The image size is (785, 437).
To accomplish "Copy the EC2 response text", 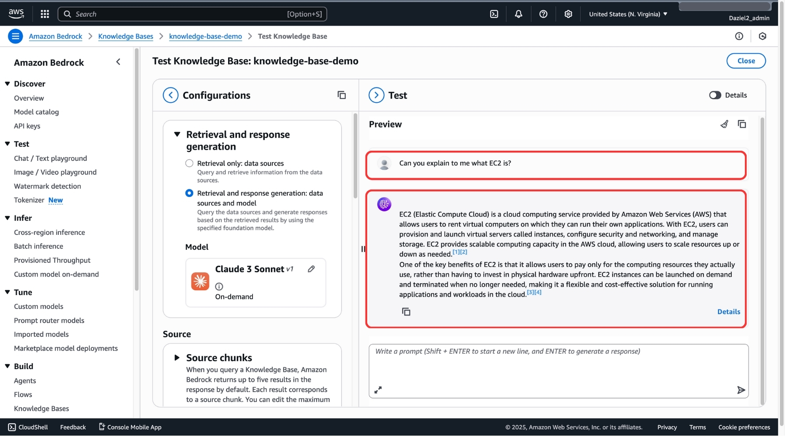I will [x=406, y=312].
